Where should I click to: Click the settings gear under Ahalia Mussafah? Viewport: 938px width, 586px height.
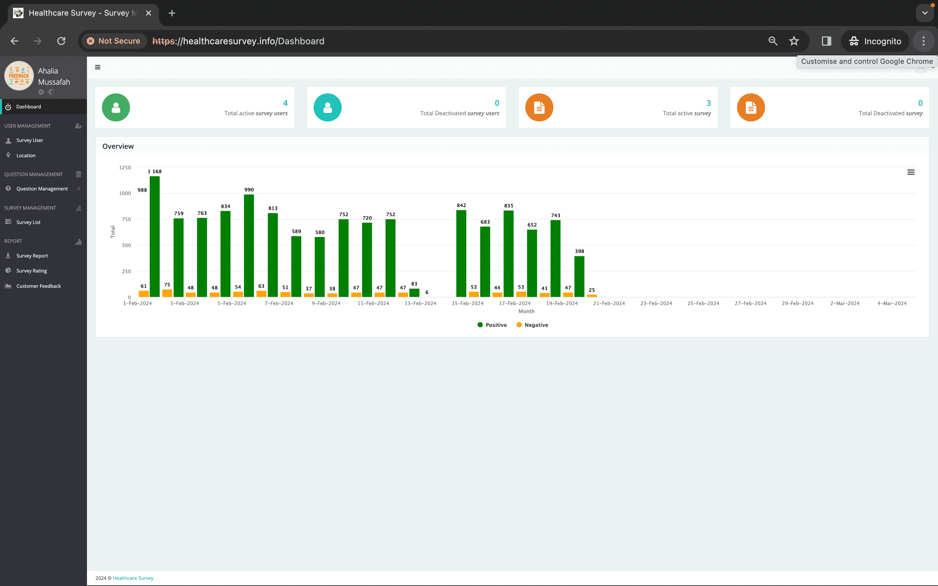tap(41, 92)
